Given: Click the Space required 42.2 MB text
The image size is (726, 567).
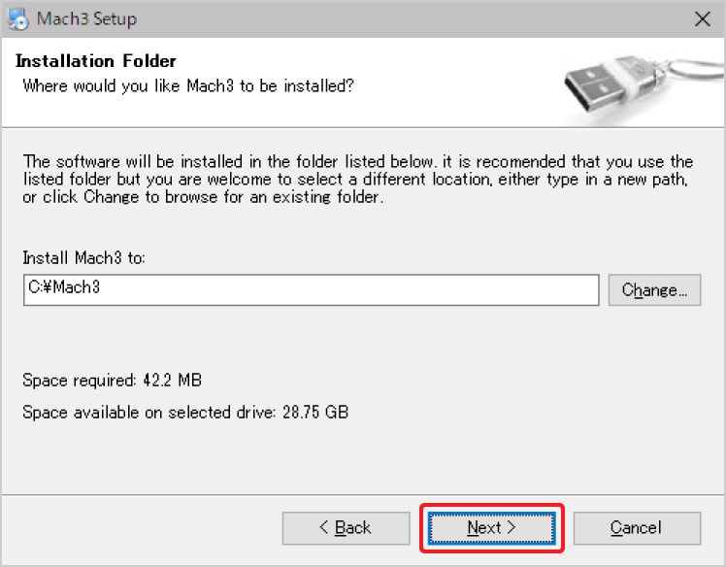Looking at the screenshot, I should point(112,381).
